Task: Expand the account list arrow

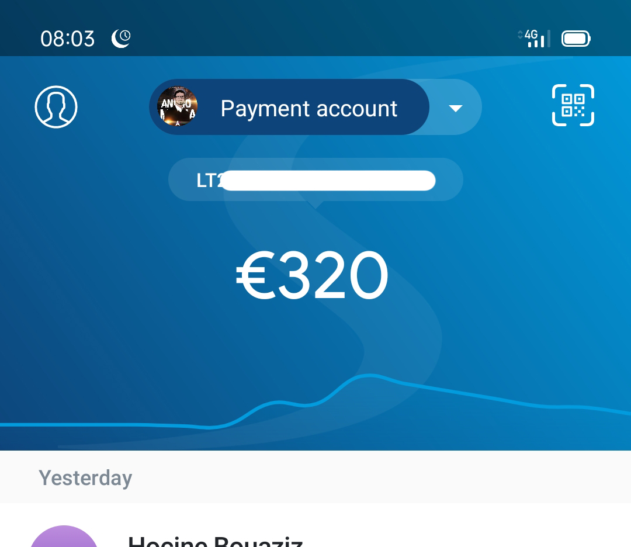Action: [455, 108]
